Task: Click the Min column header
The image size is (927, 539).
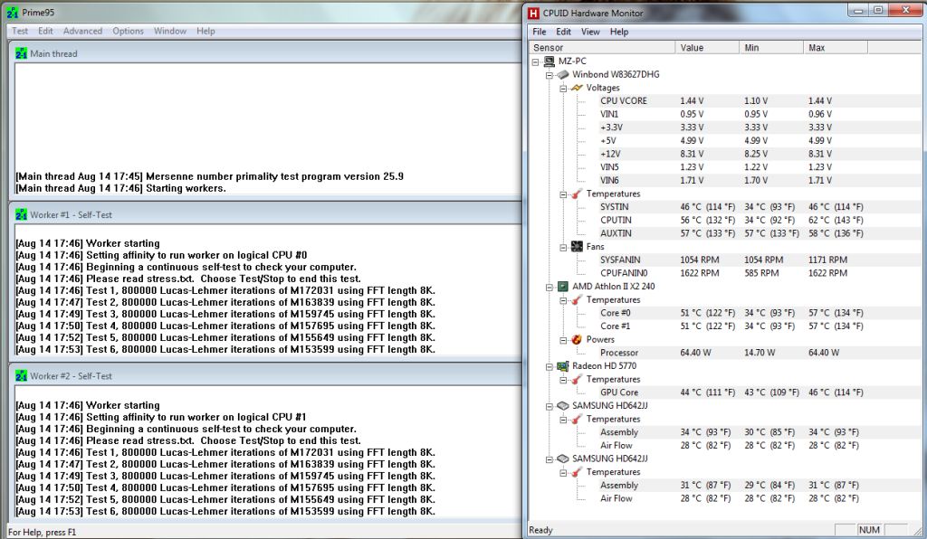Action: 771,48
